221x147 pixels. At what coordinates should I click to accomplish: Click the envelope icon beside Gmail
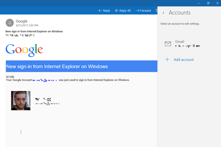168,44
